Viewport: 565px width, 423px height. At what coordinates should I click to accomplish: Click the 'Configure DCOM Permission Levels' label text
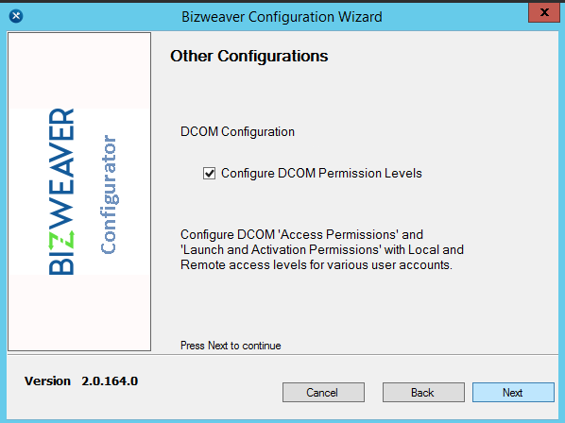click(x=321, y=173)
